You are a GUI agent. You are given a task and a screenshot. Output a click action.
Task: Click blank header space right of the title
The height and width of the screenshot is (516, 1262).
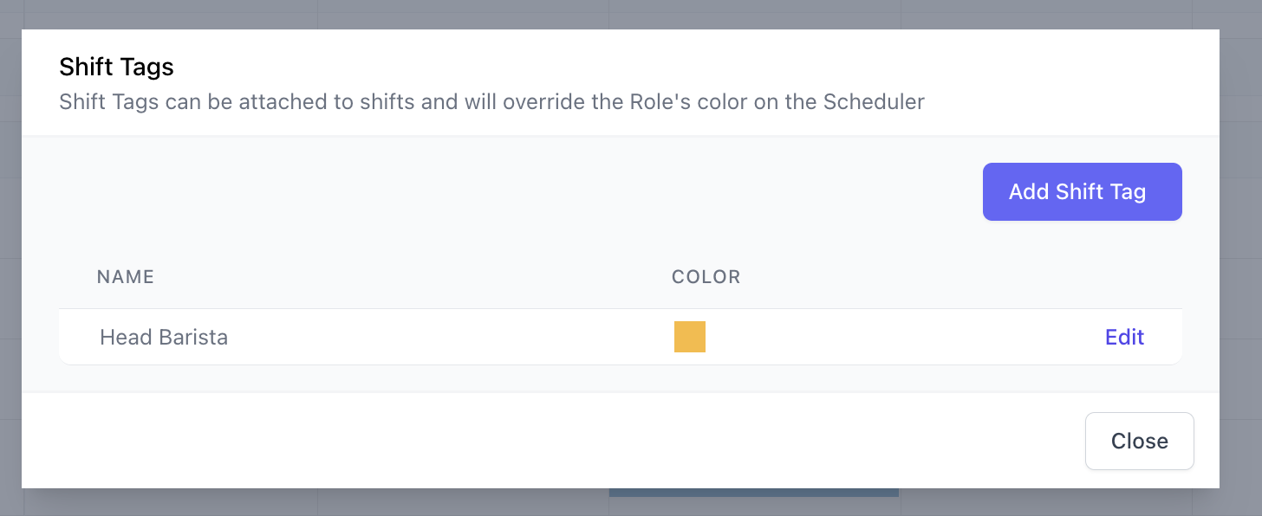point(693,67)
